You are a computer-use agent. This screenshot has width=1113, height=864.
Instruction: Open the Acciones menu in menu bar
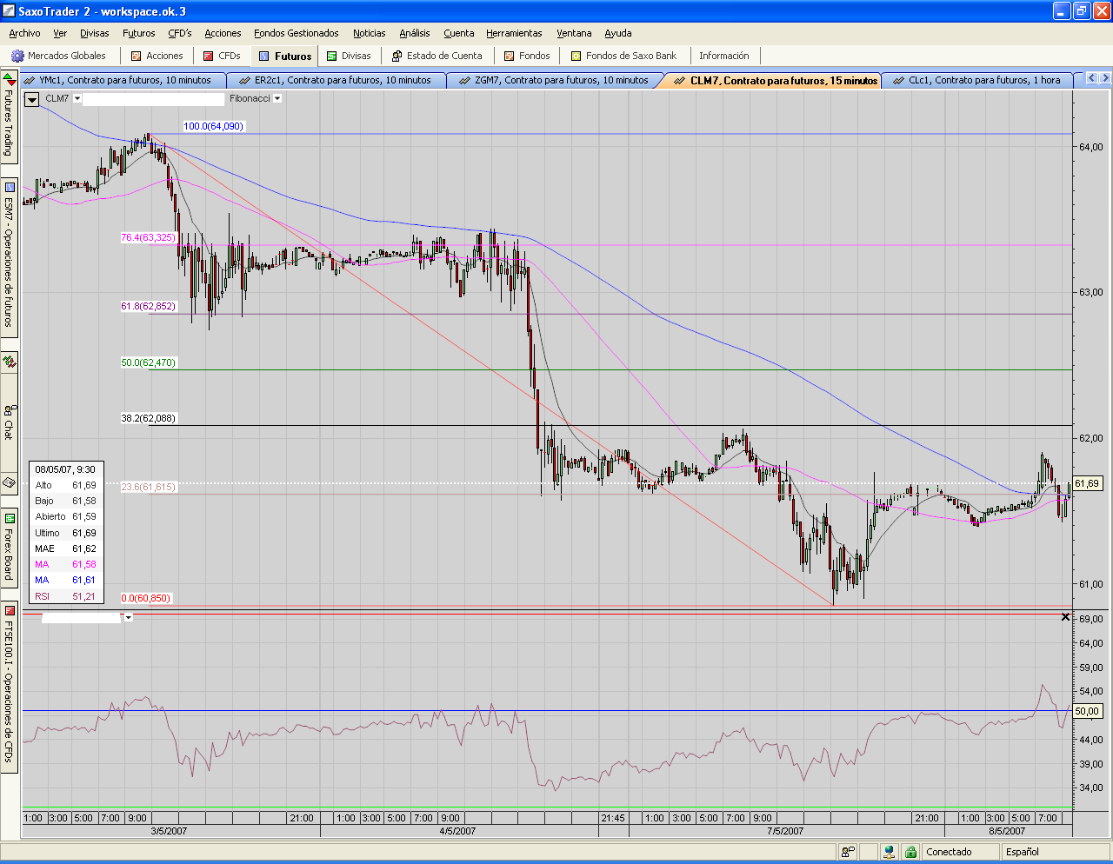click(x=223, y=33)
